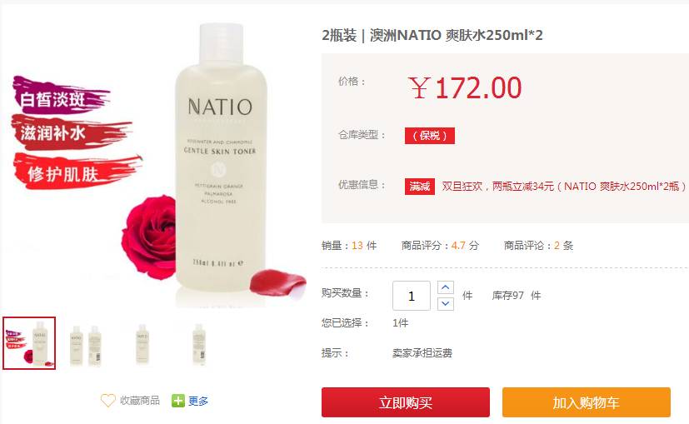Viewport: 689px width, 424px height.
Task: Select second thumbnail showing two bottles
Action: (86, 344)
